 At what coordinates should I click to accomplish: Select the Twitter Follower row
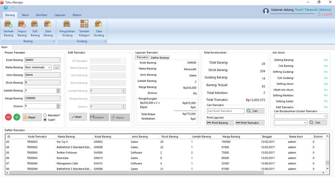165,153
